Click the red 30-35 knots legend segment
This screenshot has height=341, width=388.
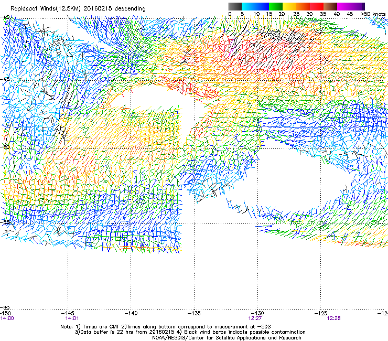[317, 6]
